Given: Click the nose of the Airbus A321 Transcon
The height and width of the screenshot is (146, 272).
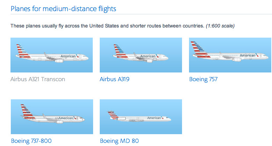Looking at the screenshot, I should 86,58.
